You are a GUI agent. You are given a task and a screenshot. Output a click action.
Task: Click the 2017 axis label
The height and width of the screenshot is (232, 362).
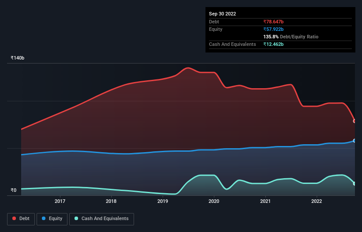click(60, 201)
